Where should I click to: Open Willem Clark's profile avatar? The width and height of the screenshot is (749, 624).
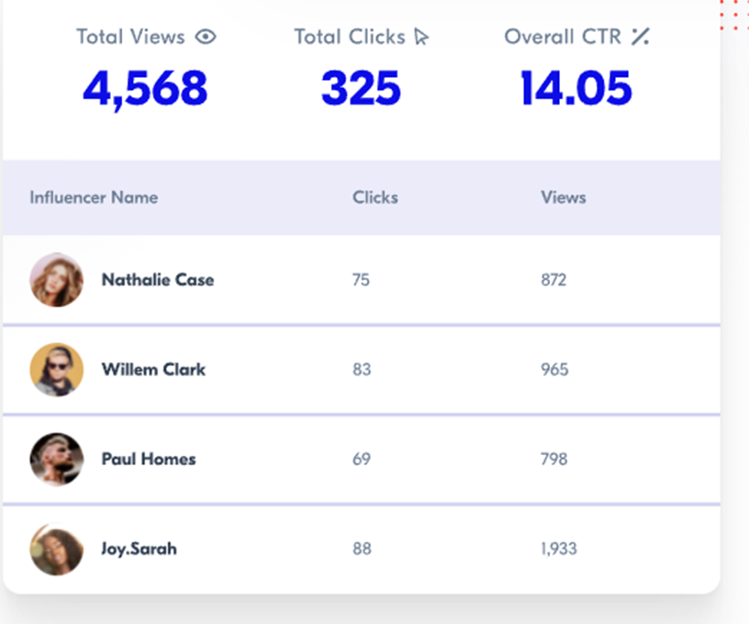tap(56, 370)
